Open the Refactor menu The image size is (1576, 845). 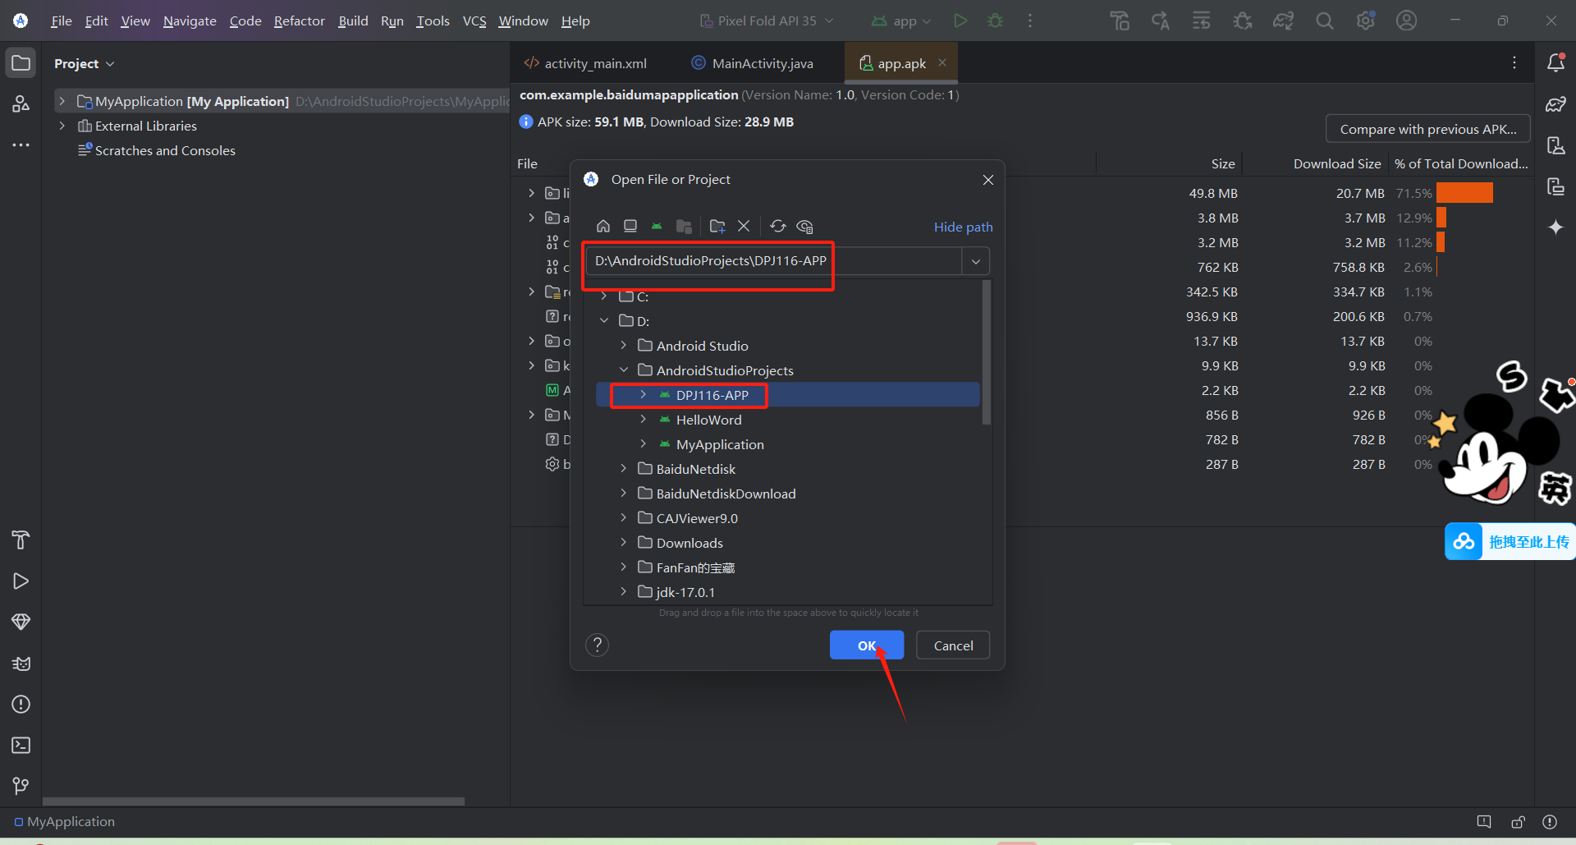click(299, 21)
